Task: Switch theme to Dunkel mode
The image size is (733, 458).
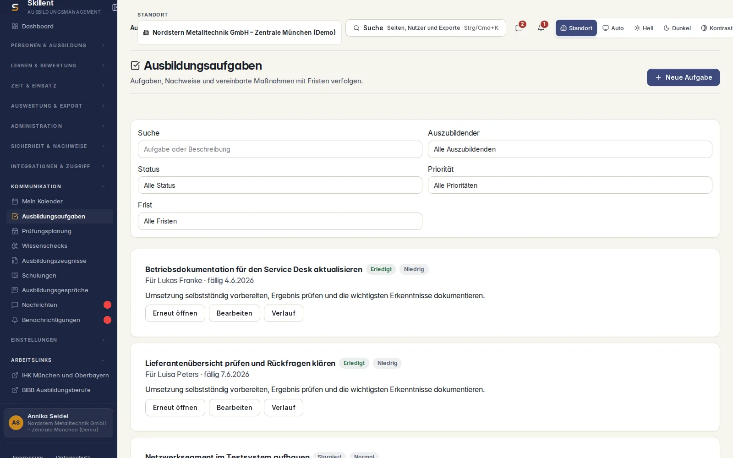Action: pyautogui.click(x=677, y=28)
